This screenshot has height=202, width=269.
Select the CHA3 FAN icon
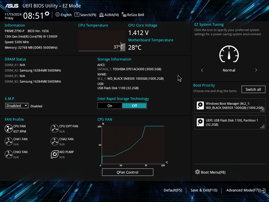click(9, 154)
